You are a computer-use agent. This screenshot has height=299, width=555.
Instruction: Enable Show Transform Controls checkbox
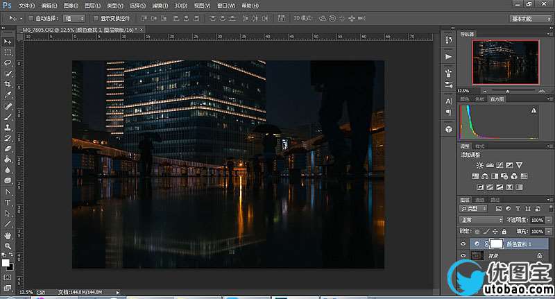click(96, 18)
